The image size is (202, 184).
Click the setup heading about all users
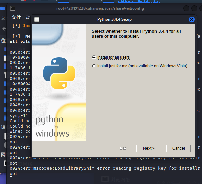[136, 34]
